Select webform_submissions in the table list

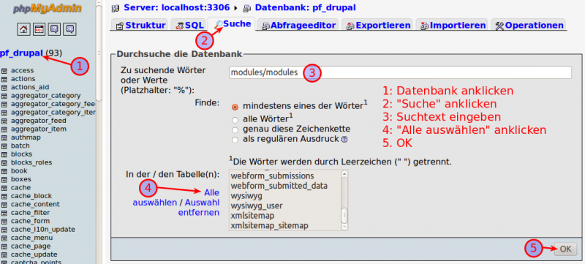[x=272, y=176]
